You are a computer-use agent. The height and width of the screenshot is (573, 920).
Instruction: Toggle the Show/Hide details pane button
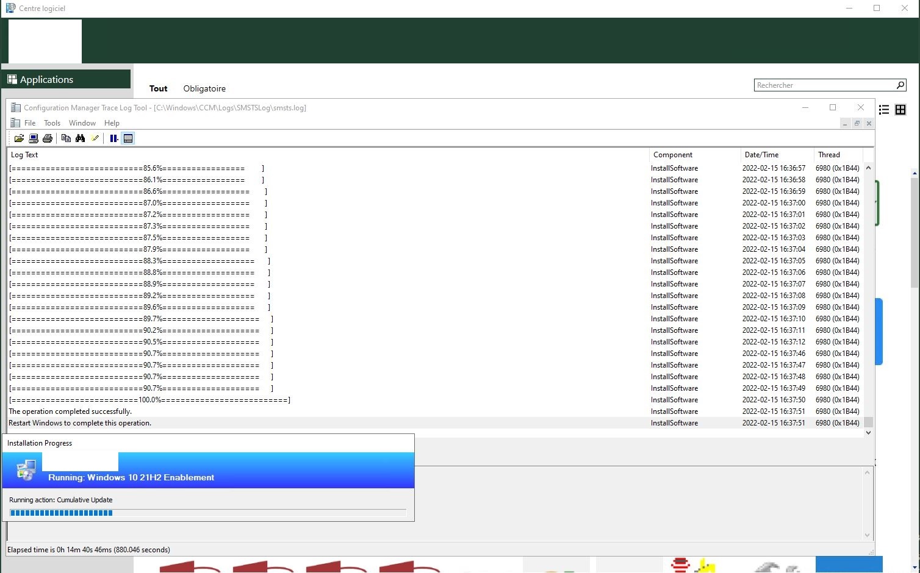click(x=128, y=138)
